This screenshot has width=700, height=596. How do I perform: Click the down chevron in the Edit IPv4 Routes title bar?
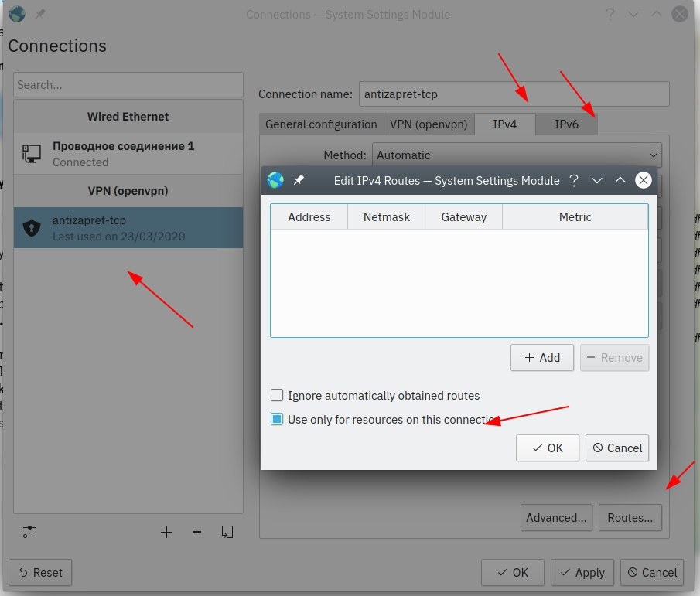pyautogui.click(x=597, y=181)
